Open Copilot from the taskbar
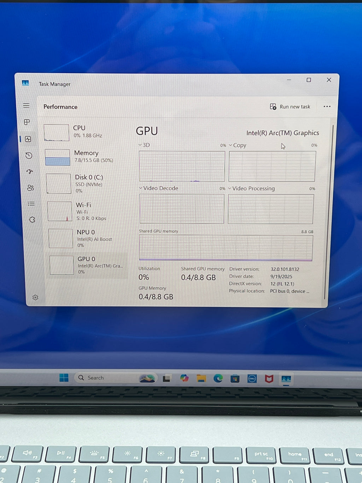Viewport: 362px width, 483px height. coord(184,378)
